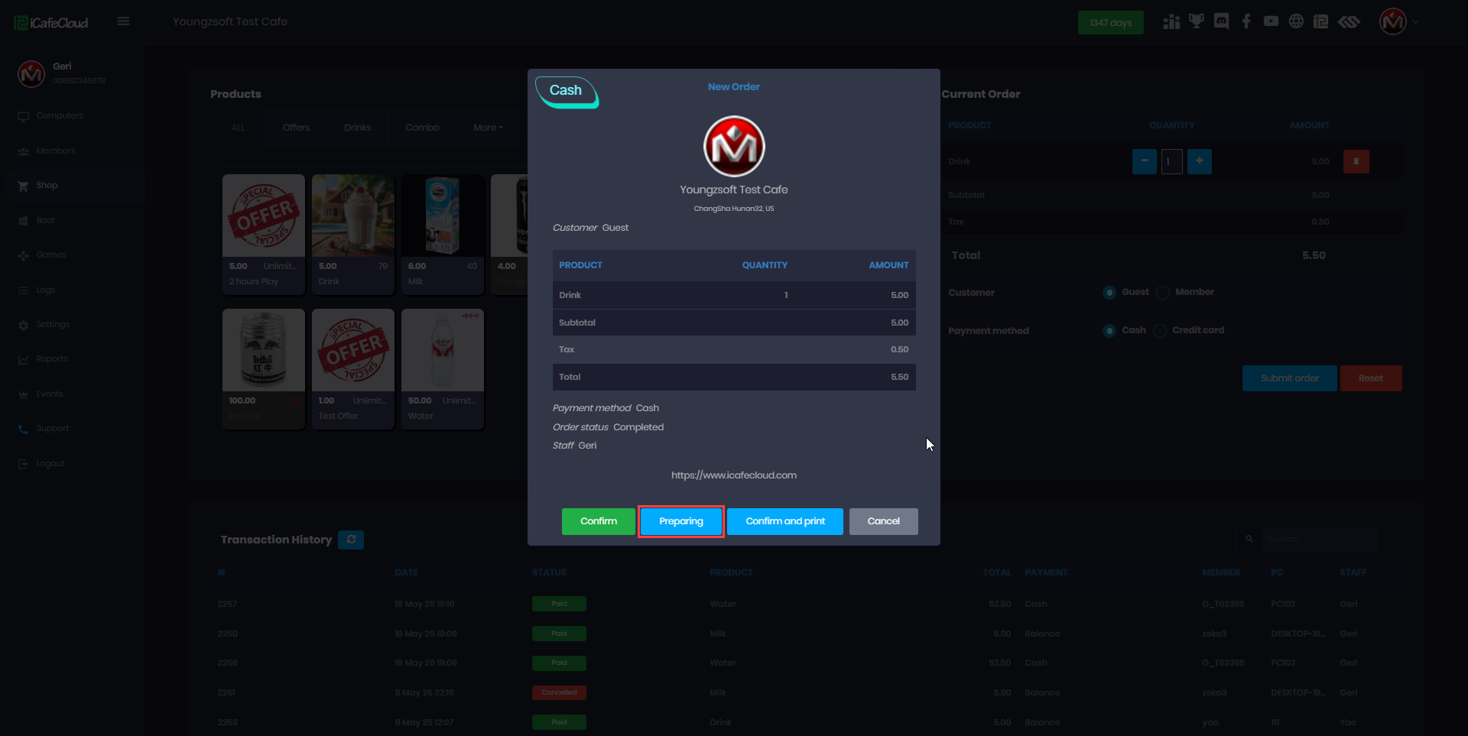
Task: Reset the current order
Action: coord(1370,378)
